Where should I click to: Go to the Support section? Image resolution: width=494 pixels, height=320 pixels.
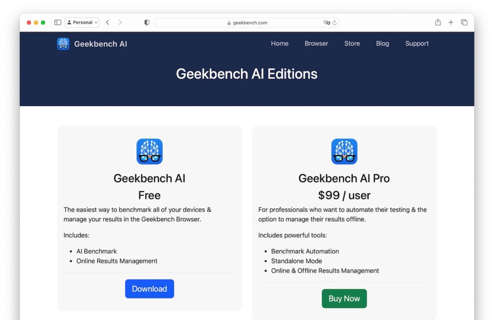416,43
